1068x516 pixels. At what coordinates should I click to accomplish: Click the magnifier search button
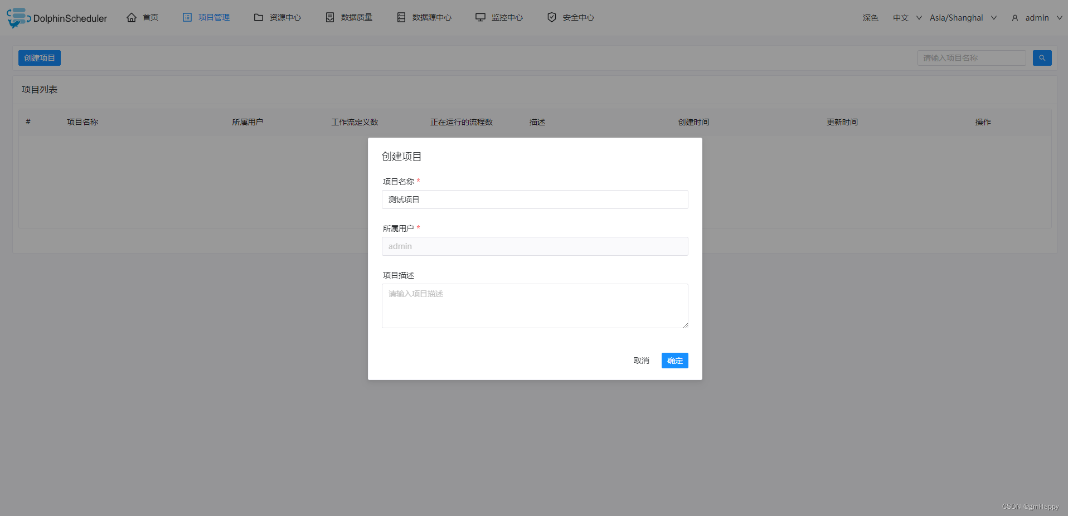click(x=1042, y=58)
